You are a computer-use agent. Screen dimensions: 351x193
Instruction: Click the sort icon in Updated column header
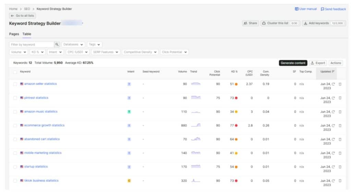point(333,72)
